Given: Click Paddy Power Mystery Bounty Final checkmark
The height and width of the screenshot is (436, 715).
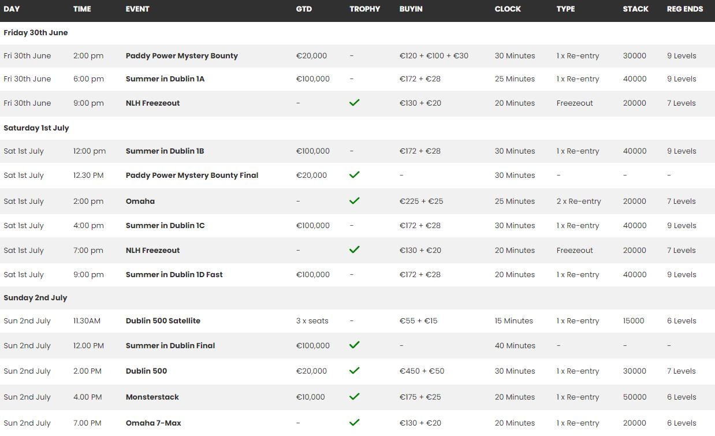Looking at the screenshot, I should pyautogui.click(x=355, y=174).
